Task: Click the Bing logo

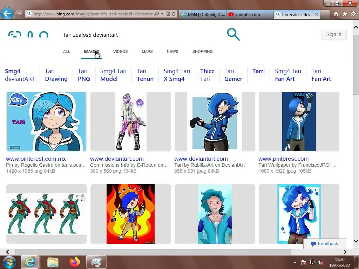Action: pyautogui.click(x=28, y=35)
